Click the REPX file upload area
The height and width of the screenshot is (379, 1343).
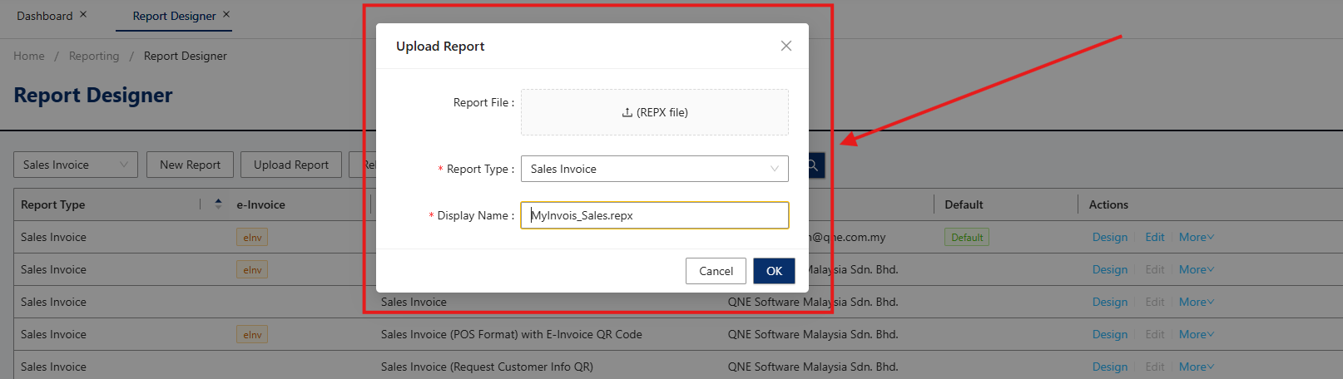tap(655, 112)
